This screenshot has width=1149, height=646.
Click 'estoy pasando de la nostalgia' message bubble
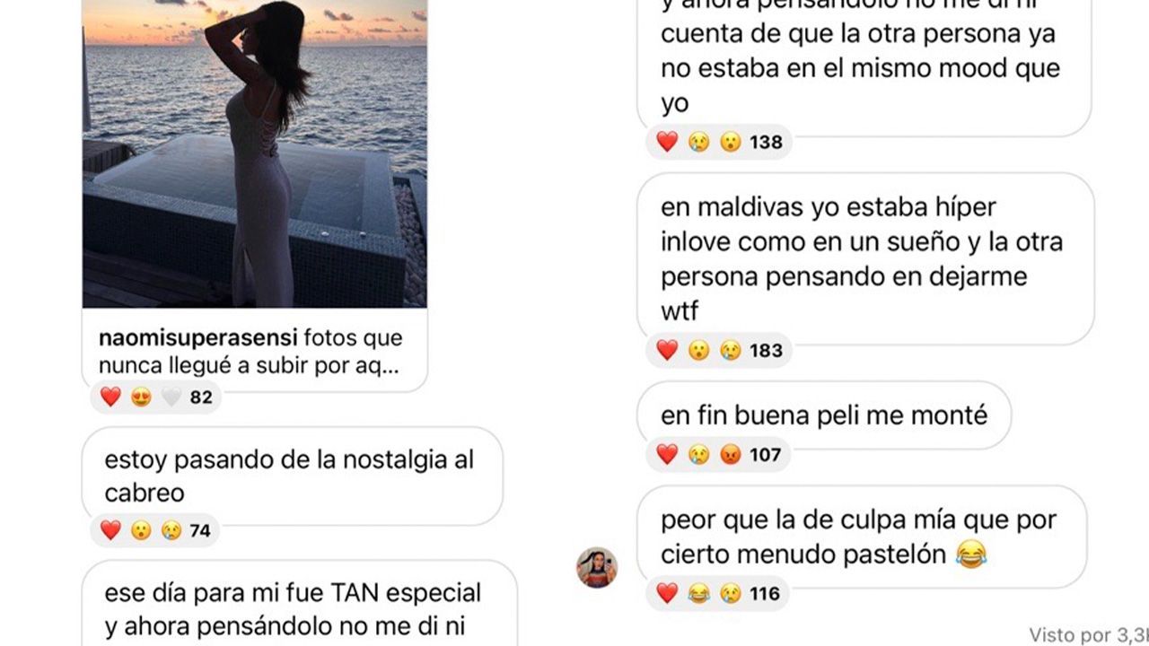pyautogui.click(x=293, y=476)
